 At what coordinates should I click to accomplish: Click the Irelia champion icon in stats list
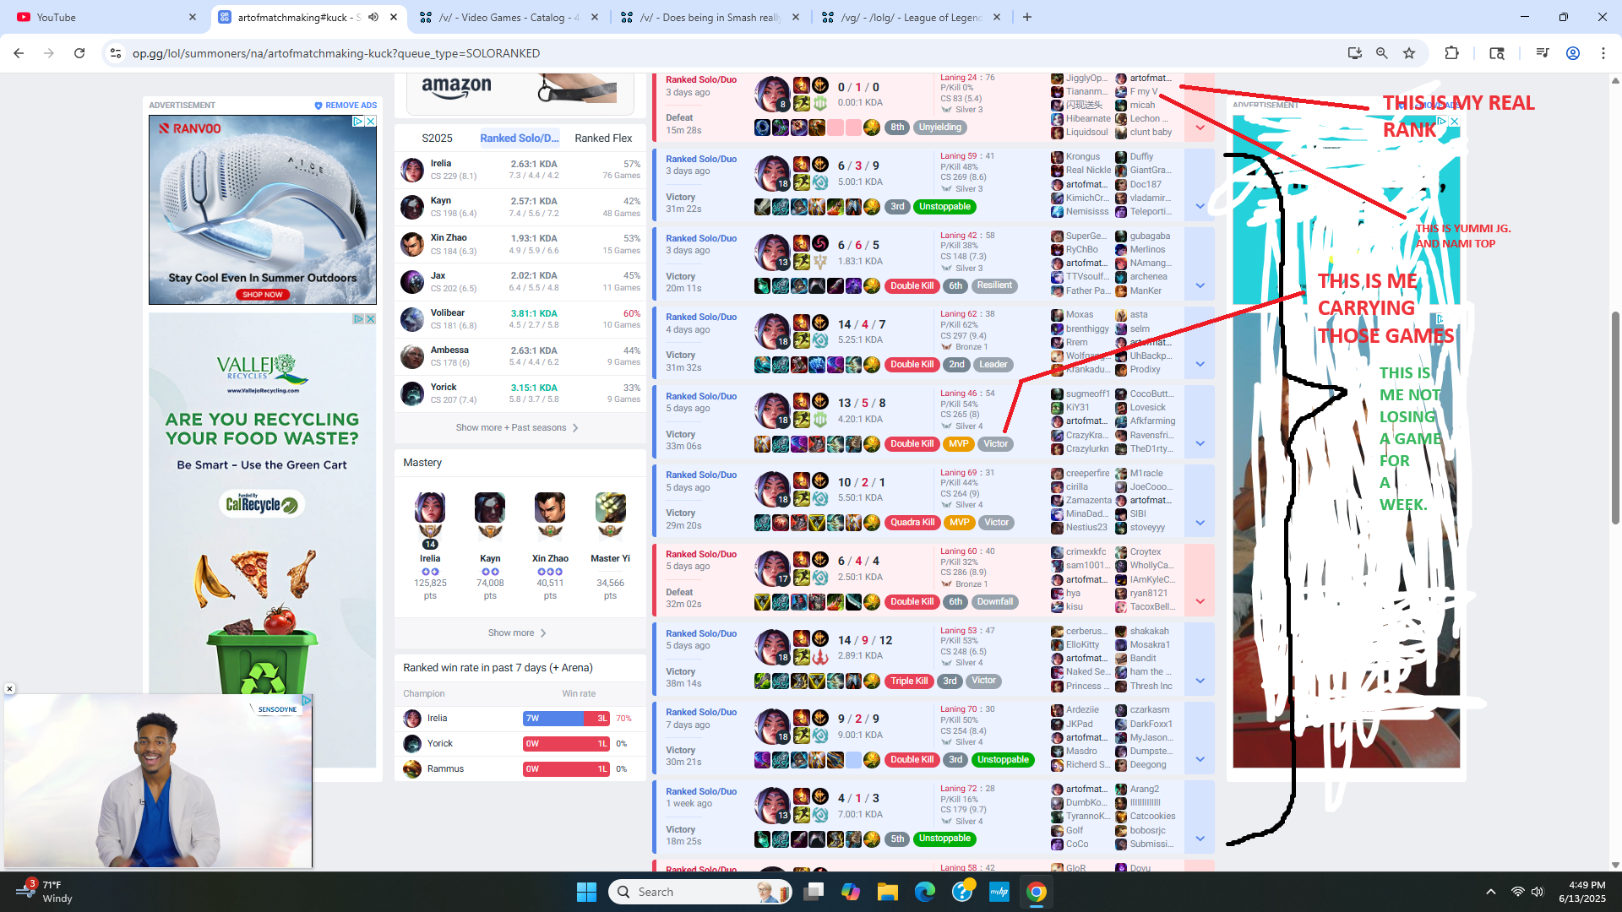point(412,170)
